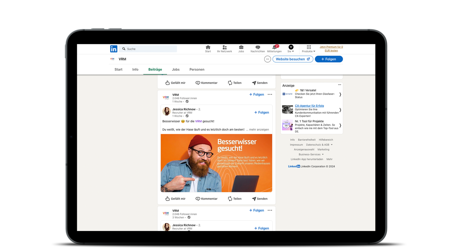Open the Sie profile menu
This screenshot has width=449, height=252.
point(291,49)
